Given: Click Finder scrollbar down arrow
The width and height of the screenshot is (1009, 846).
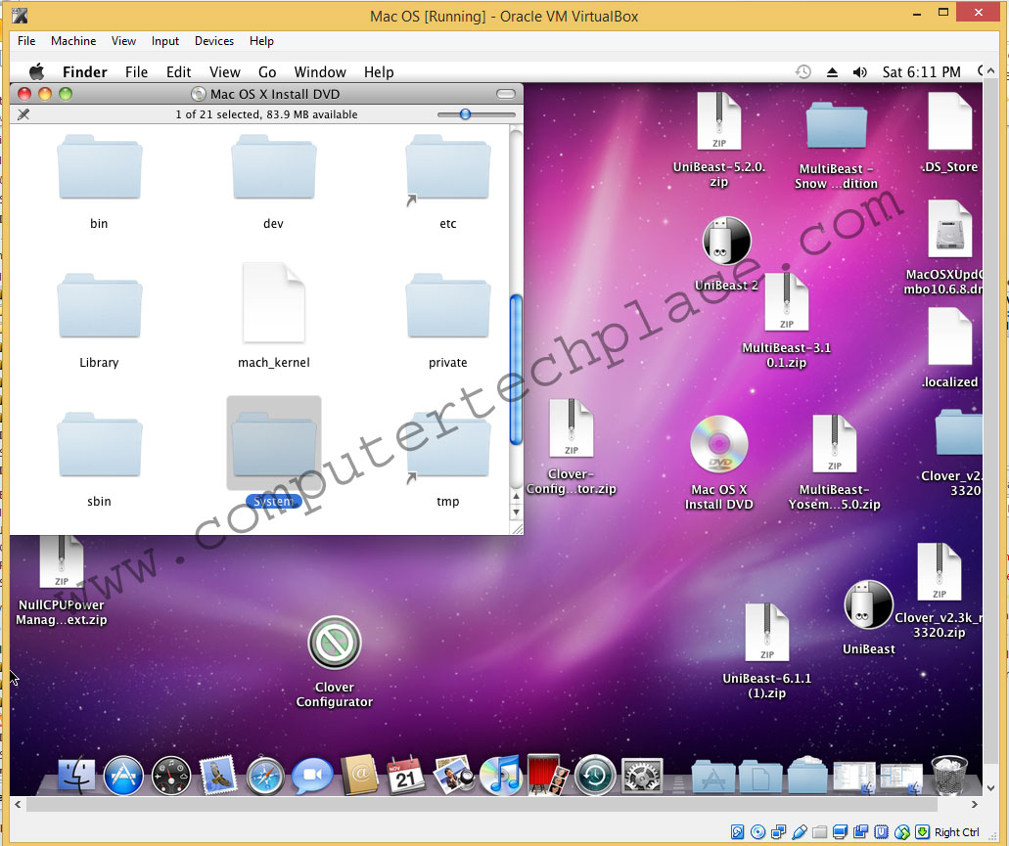Looking at the screenshot, I should 516,512.
